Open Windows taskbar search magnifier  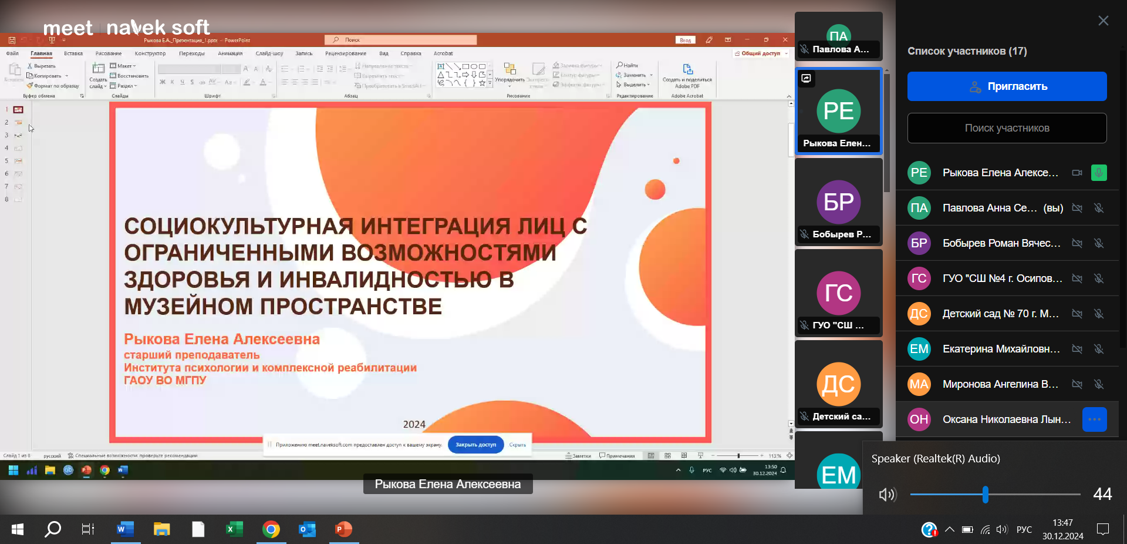pos(53,529)
